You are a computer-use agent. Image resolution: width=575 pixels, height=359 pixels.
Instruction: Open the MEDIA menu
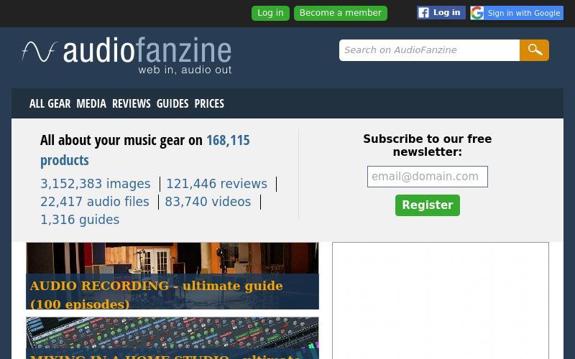(91, 103)
